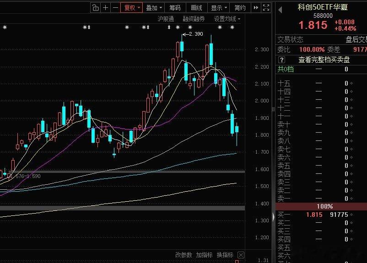Click the 1.700 price axis label
This screenshot has height=263, width=367.
coord(262,152)
